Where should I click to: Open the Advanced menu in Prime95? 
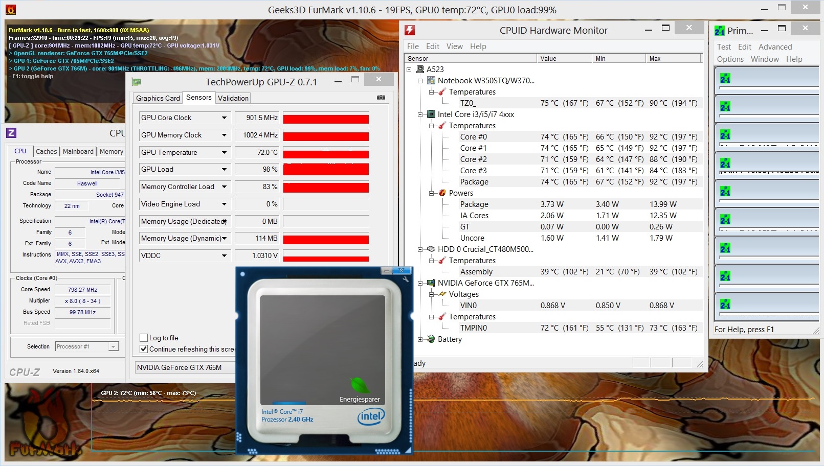tap(775, 46)
